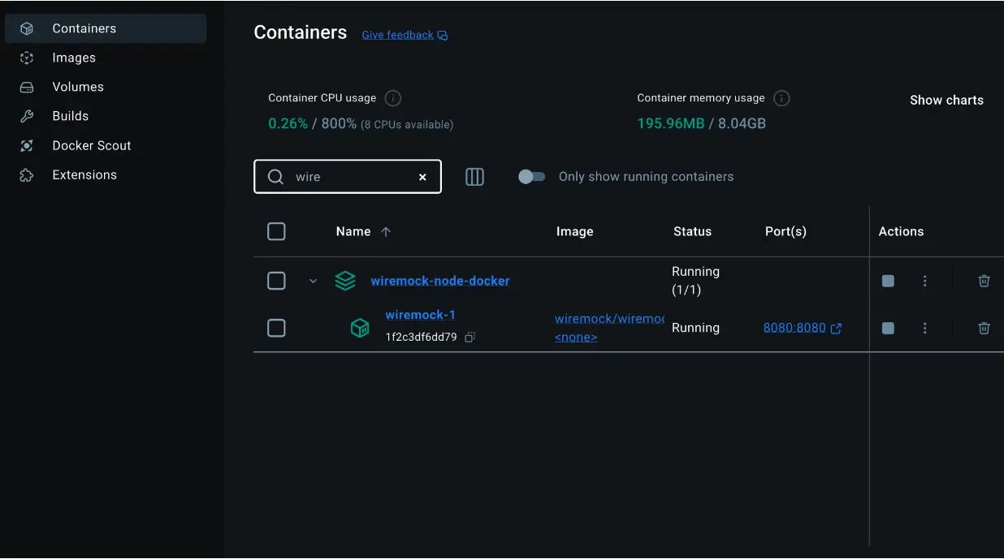Check the select-all containers checkbox
The width and height of the screenshot is (1004, 559).
coord(276,231)
